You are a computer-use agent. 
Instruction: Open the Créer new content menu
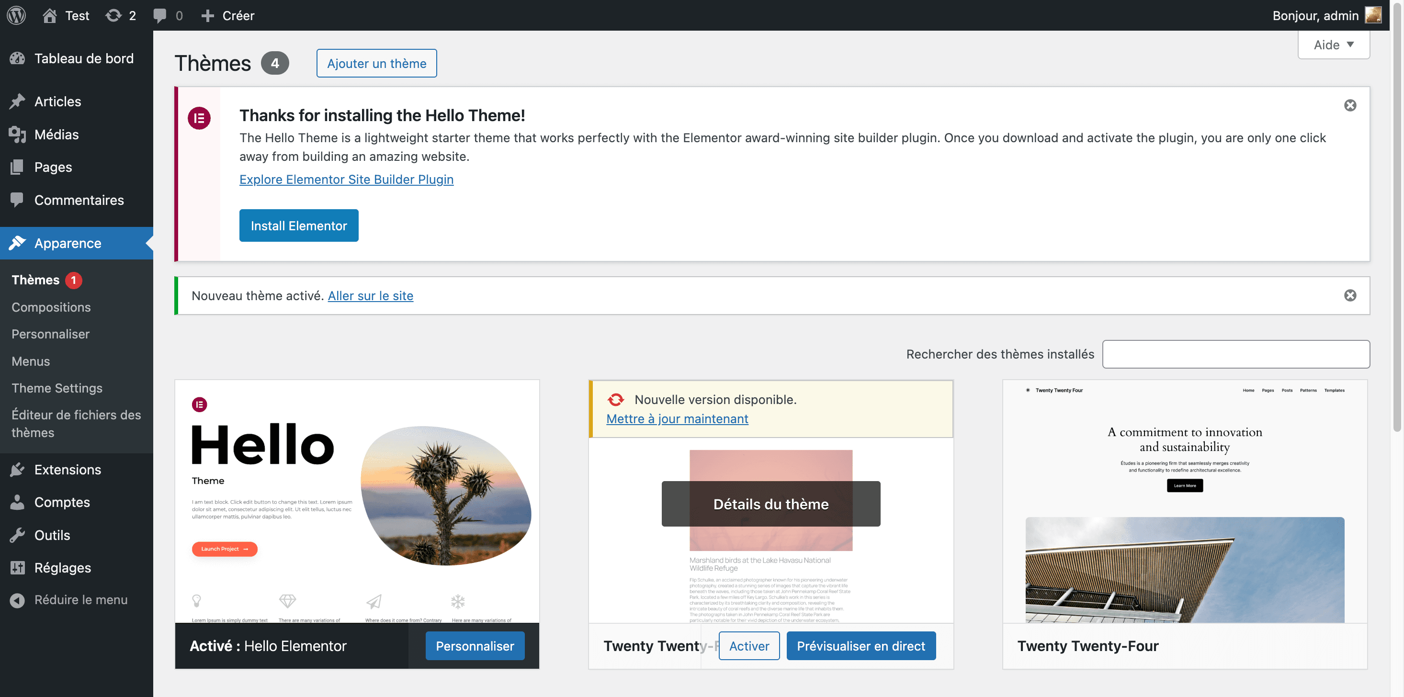tap(227, 15)
